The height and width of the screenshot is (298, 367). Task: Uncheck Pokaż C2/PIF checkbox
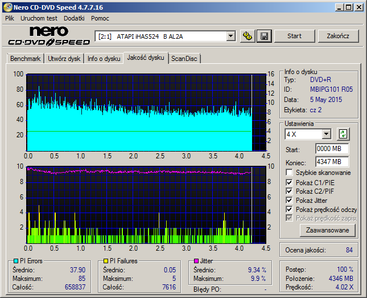pos(289,191)
